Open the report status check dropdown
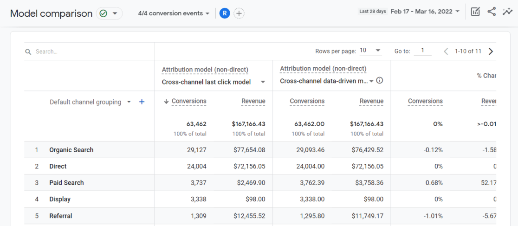The width and height of the screenshot is (518, 226). tap(110, 13)
